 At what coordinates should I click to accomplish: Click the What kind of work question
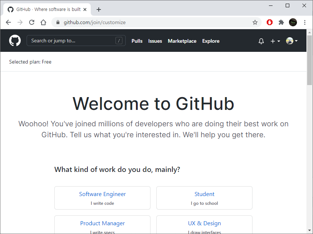(117, 169)
